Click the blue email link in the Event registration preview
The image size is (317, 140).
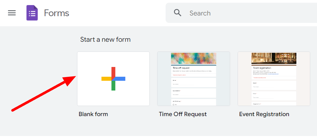274,74
